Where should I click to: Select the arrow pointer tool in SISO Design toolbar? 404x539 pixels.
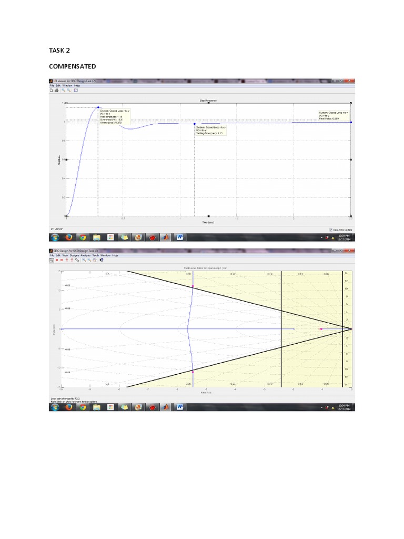pos(52,260)
